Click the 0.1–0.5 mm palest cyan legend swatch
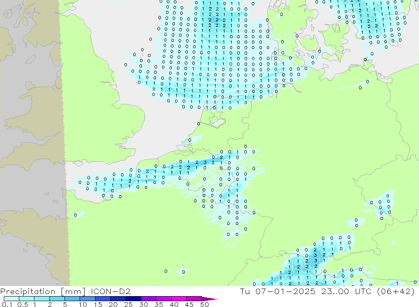 click(x=11, y=299)
